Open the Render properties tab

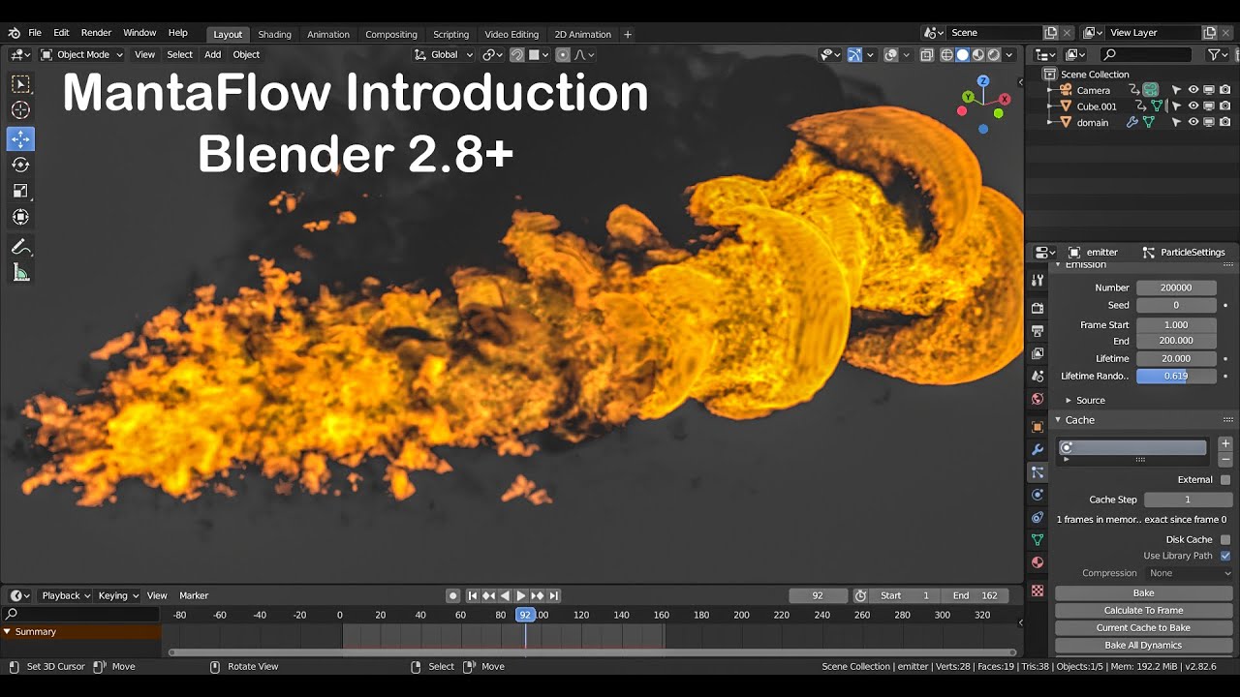click(x=1038, y=308)
